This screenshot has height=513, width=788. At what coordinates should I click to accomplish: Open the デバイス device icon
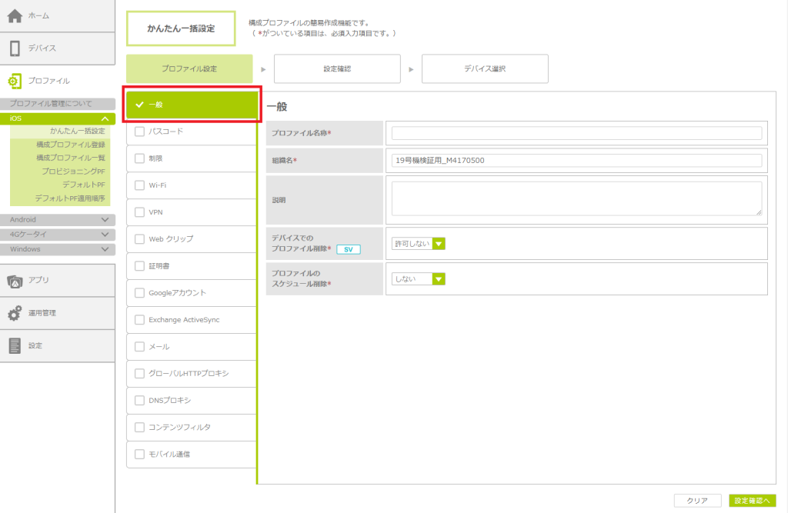(15, 48)
